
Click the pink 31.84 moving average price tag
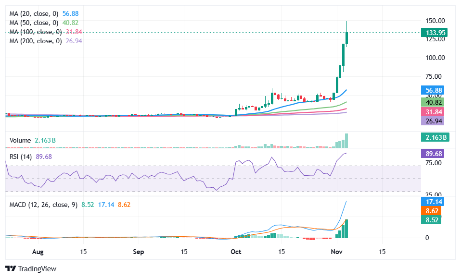coord(432,112)
